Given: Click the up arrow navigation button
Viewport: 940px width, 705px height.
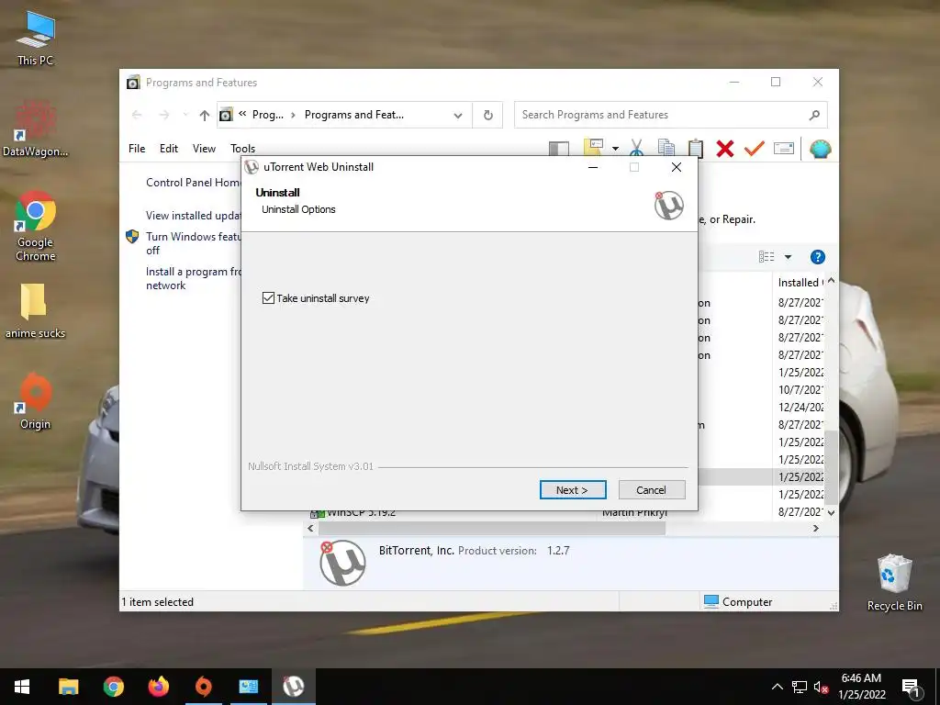Looking at the screenshot, I should (205, 115).
